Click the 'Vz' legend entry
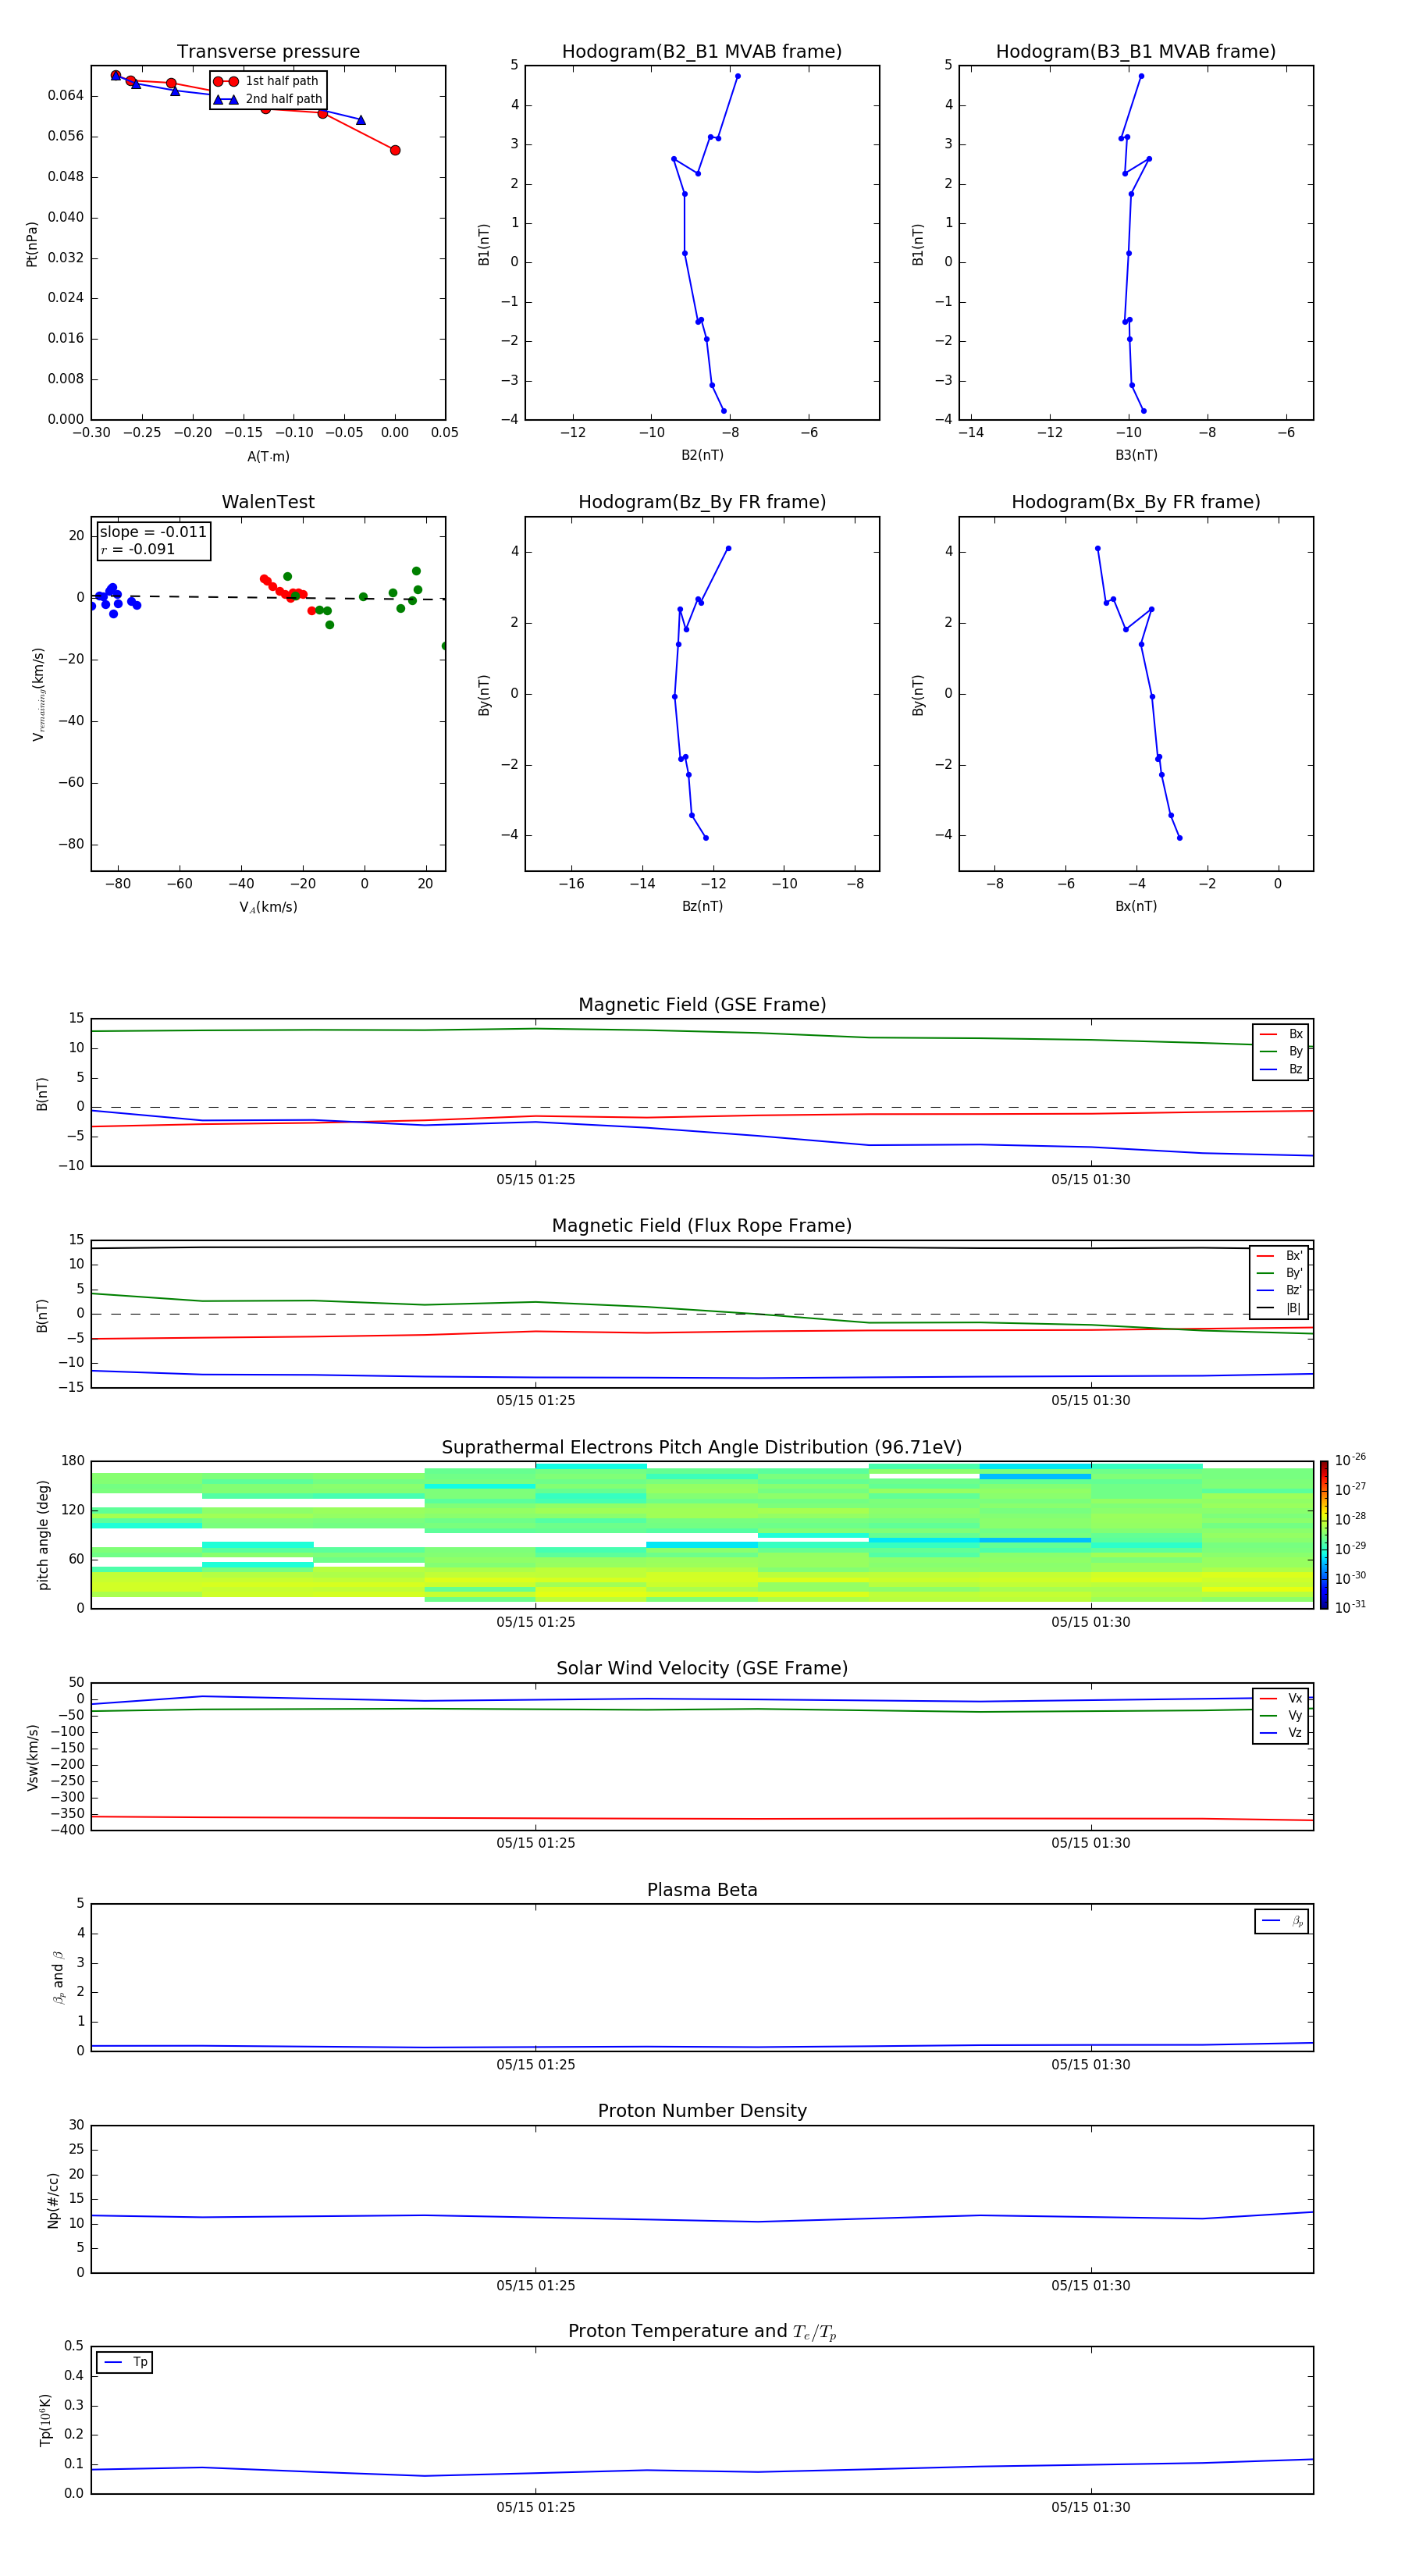Image resolution: width=1405 pixels, height=2576 pixels. [1281, 1733]
